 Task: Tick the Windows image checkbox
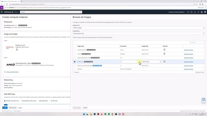pos(75,69)
